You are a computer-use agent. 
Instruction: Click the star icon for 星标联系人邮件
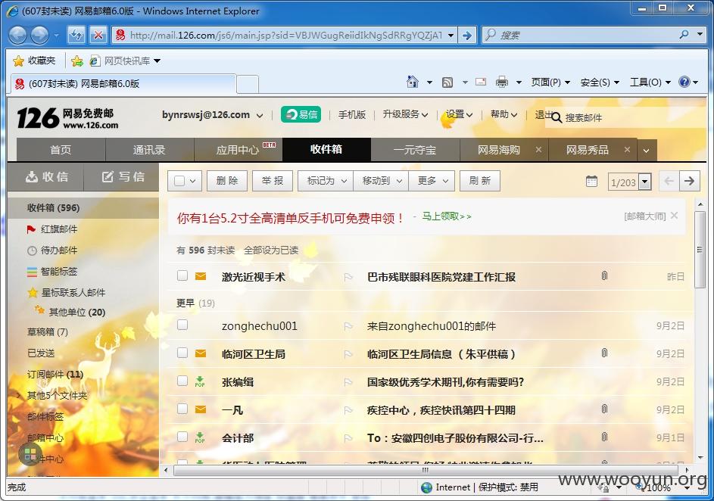click(x=33, y=293)
